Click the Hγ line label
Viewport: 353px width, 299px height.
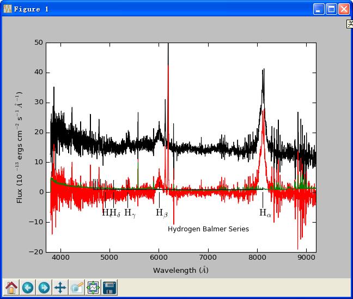pos(130,213)
